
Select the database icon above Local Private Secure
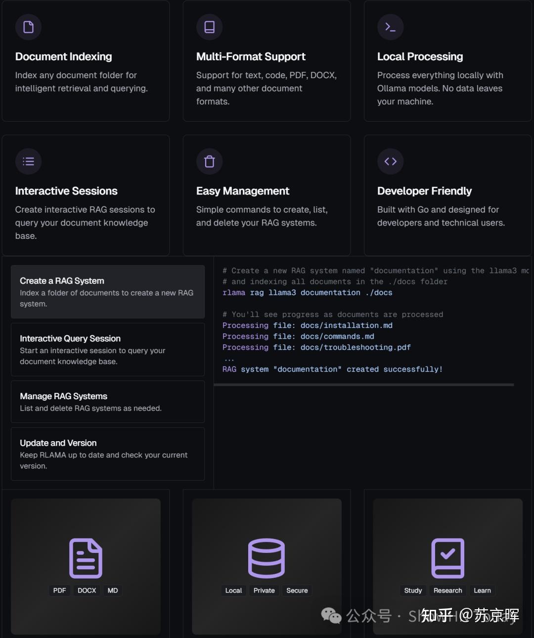(267, 558)
